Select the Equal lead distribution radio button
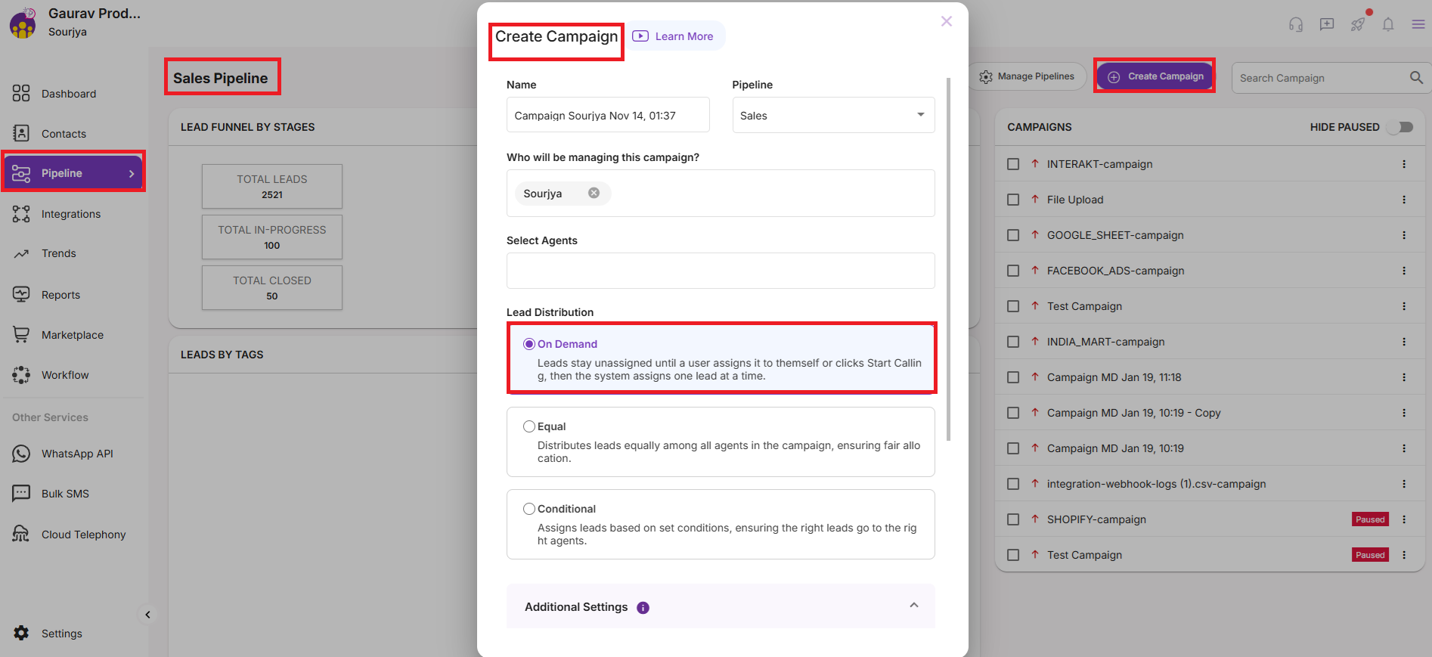 pyautogui.click(x=529, y=426)
